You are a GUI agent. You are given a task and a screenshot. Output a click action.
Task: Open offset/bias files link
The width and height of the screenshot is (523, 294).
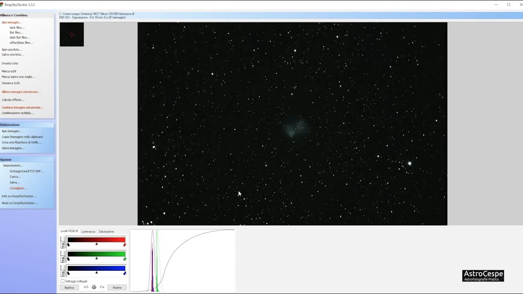[x=21, y=42]
